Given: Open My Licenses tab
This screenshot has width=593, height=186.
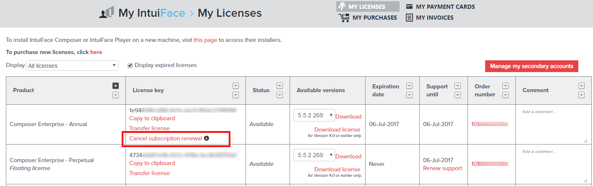Looking at the screenshot, I should point(368,7).
